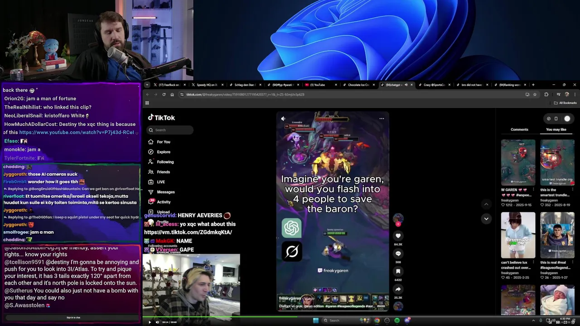Open the vm.tiktok.com link in overlay chat

tap(188, 232)
